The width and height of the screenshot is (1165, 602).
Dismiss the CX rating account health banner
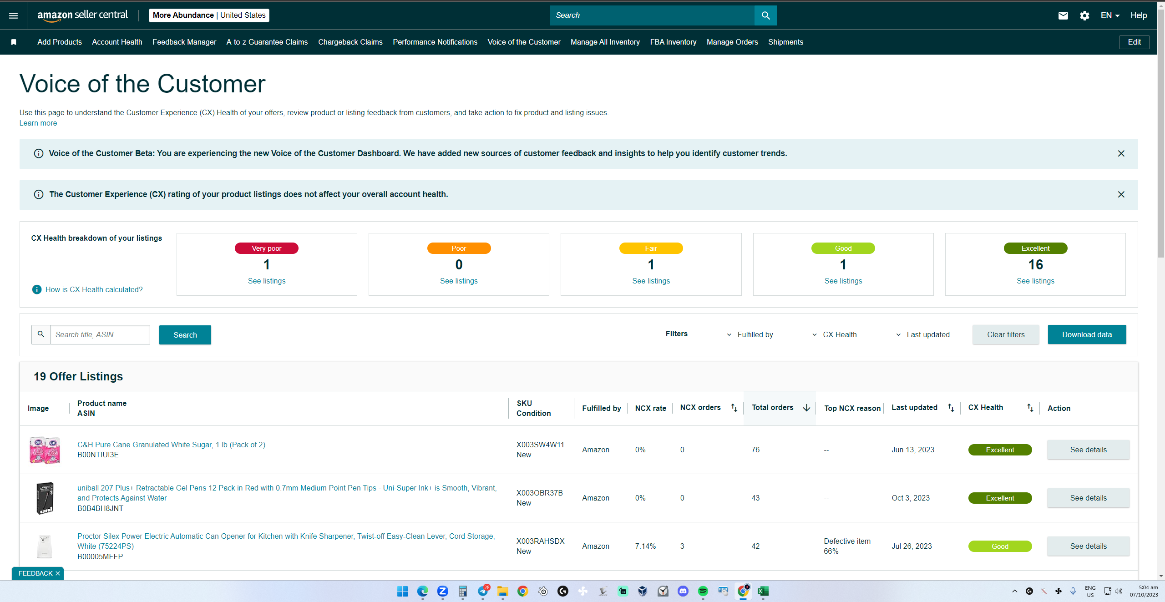[x=1121, y=194]
